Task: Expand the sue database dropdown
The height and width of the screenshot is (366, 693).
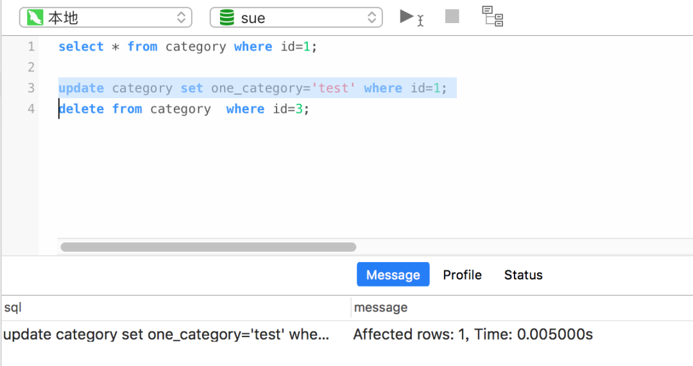Action: click(x=296, y=18)
